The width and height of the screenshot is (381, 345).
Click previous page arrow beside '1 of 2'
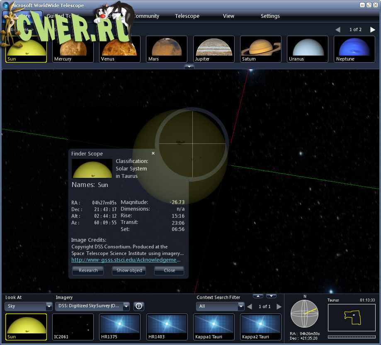coord(337,29)
